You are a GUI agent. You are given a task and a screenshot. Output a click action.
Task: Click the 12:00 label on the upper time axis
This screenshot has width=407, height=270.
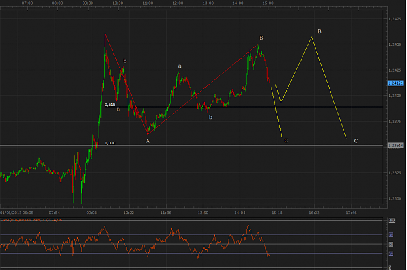click(178, 3)
